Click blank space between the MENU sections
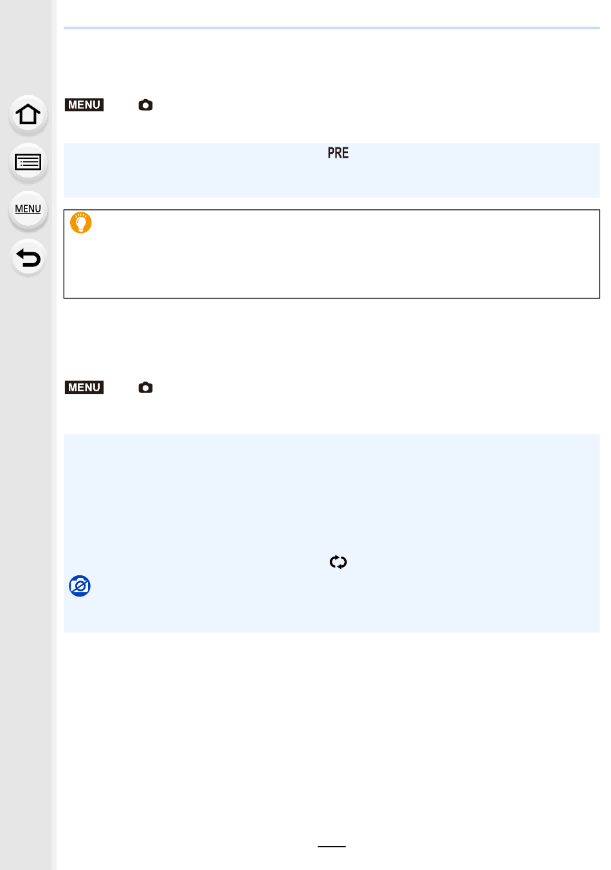This screenshot has height=870, width=611. point(331,338)
